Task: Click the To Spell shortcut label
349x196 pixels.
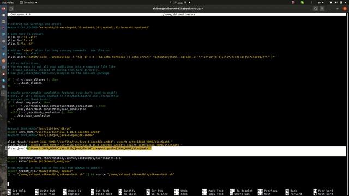Action: (x=130, y=194)
